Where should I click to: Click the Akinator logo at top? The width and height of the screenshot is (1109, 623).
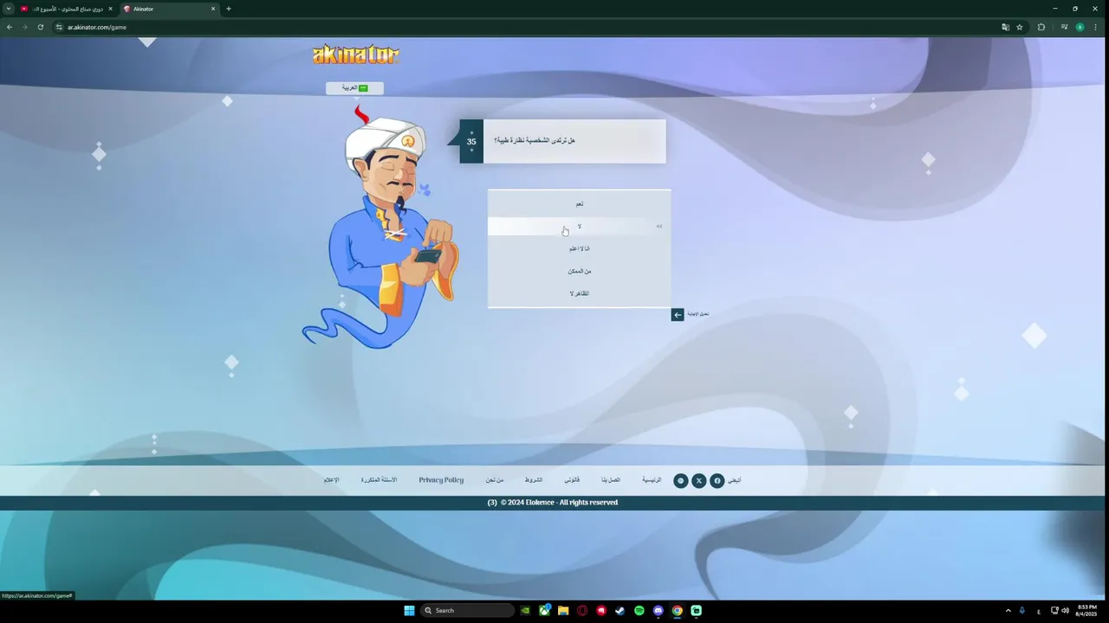coord(356,55)
